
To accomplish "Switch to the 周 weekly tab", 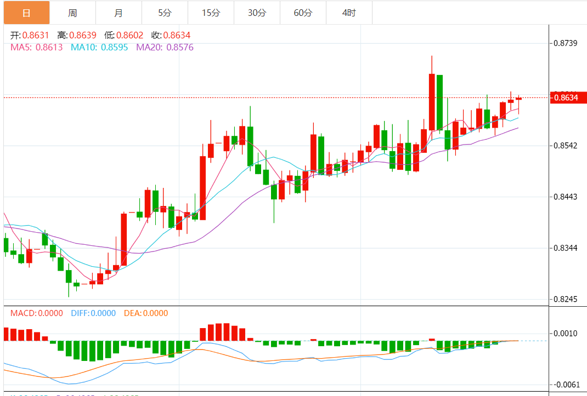I will tap(72, 13).
